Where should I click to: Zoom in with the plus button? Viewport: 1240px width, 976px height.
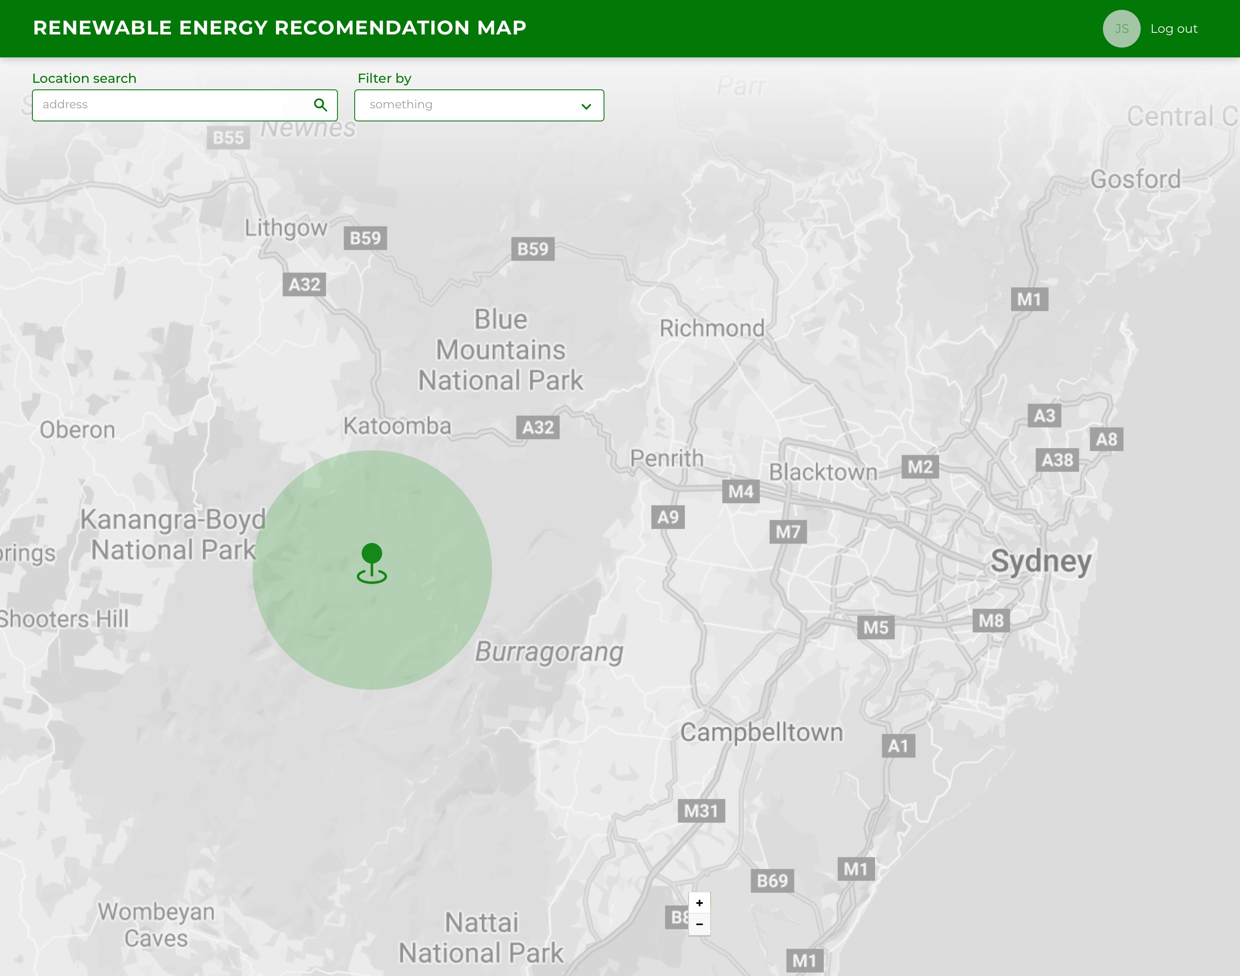[x=700, y=903]
